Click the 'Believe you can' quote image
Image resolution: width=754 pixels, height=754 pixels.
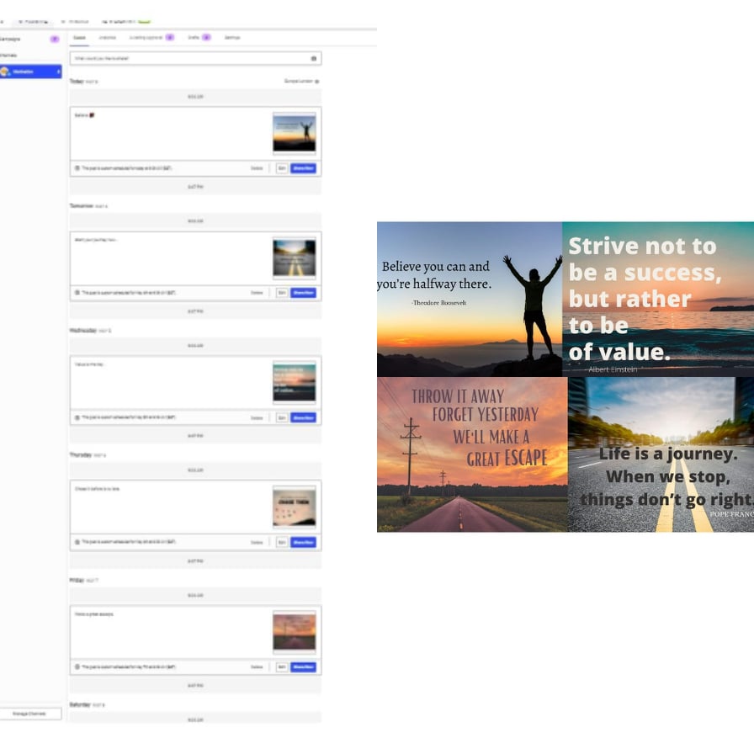coord(470,299)
